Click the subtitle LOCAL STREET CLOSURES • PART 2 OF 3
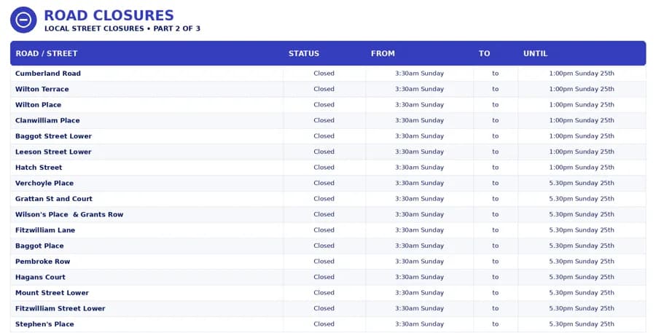656x333 pixels. [x=122, y=28]
